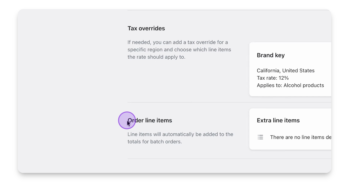
Task: Click the "the rate should apply to." text line
Action: [x=156, y=57]
